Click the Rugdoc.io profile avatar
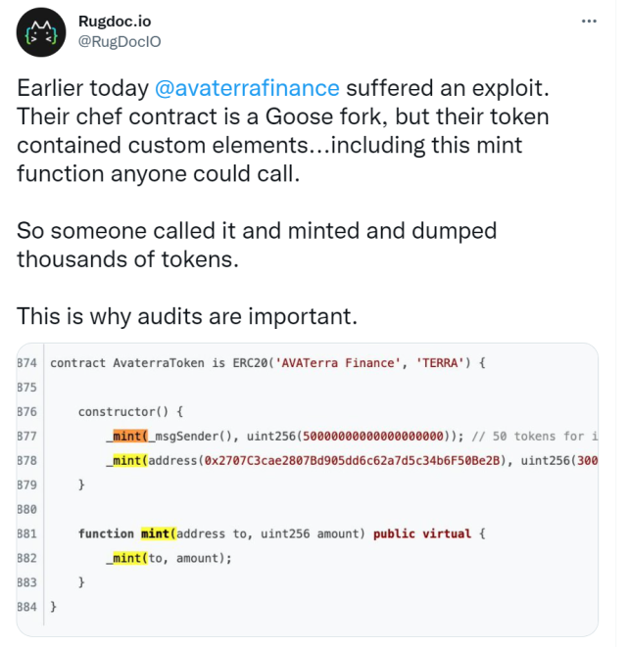628x647 pixels. pos(41,30)
